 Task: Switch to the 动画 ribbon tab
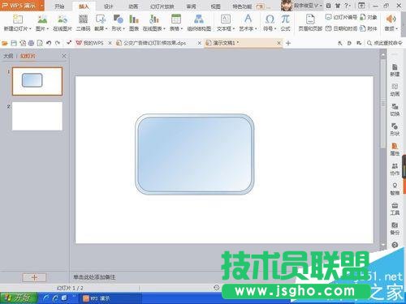[133, 6]
